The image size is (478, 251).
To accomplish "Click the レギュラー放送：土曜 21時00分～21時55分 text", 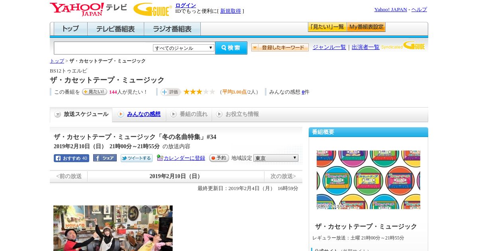I will click(x=358, y=238).
